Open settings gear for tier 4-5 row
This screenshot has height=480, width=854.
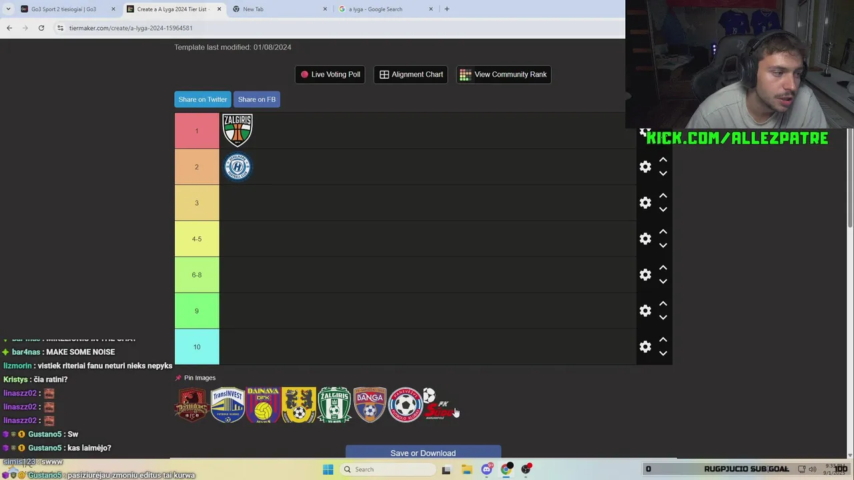coord(645,239)
